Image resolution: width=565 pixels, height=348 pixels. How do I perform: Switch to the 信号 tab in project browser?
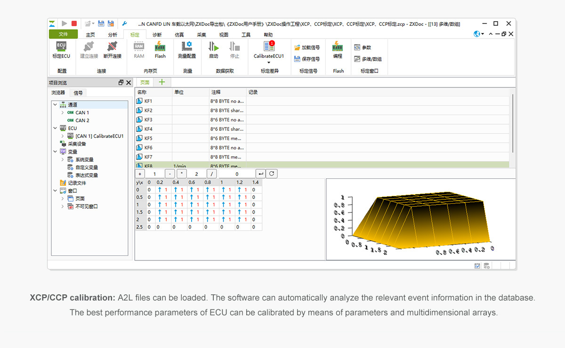click(x=78, y=93)
